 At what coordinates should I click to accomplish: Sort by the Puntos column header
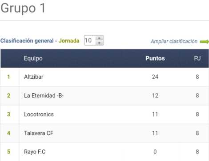click(x=155, y=58)
